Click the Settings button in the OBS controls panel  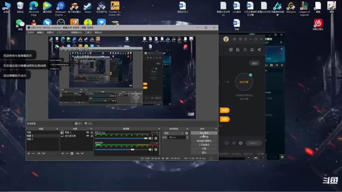point(204,148)
